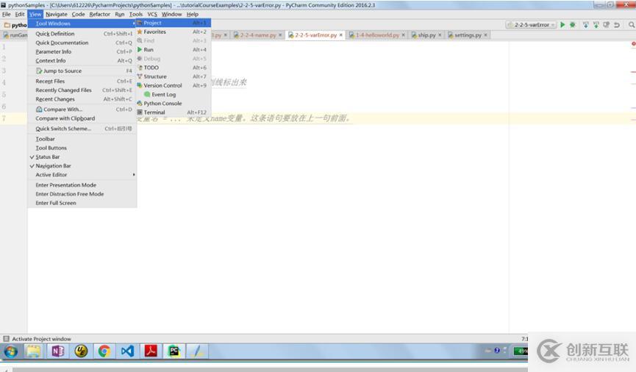The image size is (636, 372).
Task: Choose Quick Definition menu item
Action: (82, 34)
